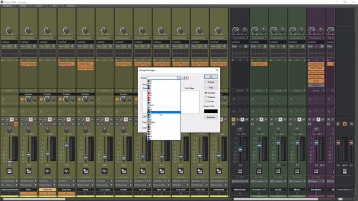This screenshot has width=358, height=201.
Task: Click the Low Tom track icon
Action: (181, 171)
